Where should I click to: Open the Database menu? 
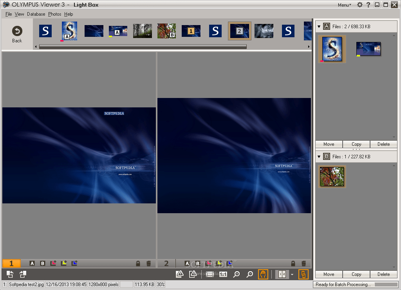point(36,14)
